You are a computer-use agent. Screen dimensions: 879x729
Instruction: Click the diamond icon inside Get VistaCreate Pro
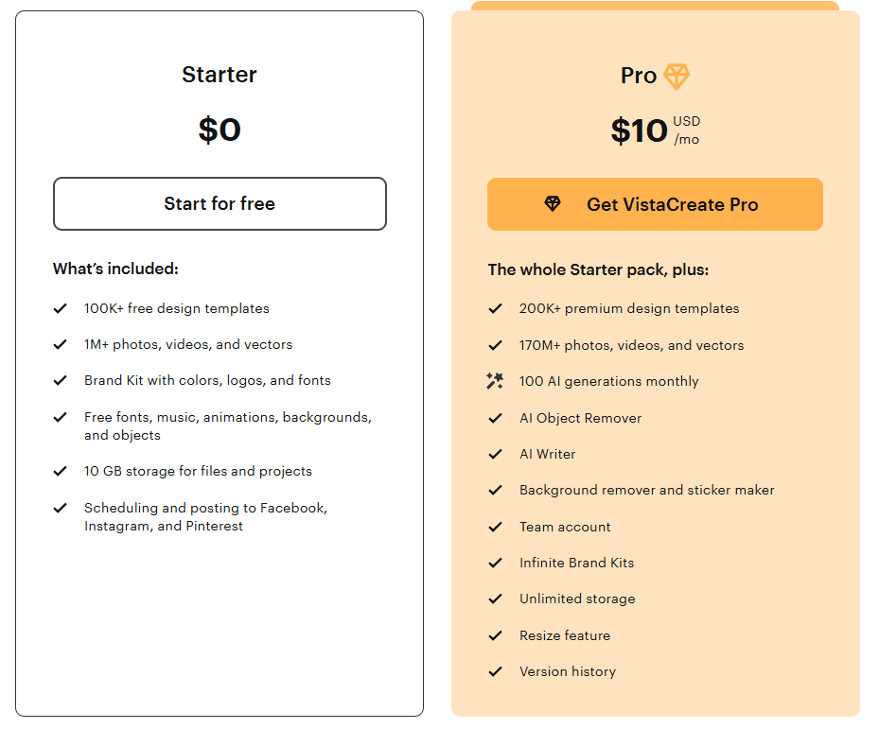[553, 204]
